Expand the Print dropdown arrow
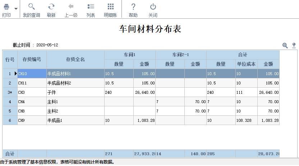This screenshot has width=299, height=166. [x=15, y=9]
